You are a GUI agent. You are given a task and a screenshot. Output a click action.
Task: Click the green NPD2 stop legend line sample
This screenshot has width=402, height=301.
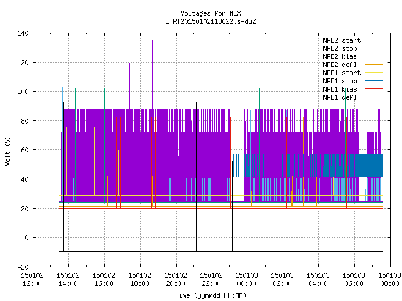374,48
